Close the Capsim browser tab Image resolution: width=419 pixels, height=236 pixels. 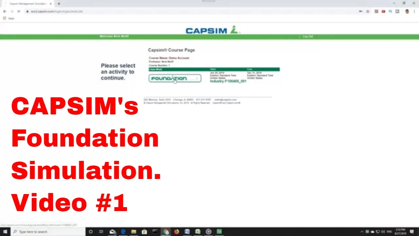click(x=50, y=4)
